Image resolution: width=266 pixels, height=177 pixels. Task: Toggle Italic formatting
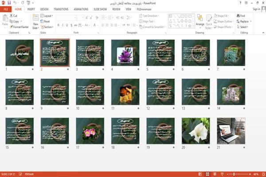(x=63, y=25)
